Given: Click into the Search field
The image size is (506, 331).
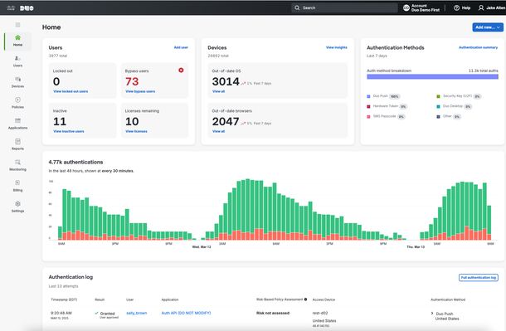Looking at the screenshot, I should coord(344,7).
